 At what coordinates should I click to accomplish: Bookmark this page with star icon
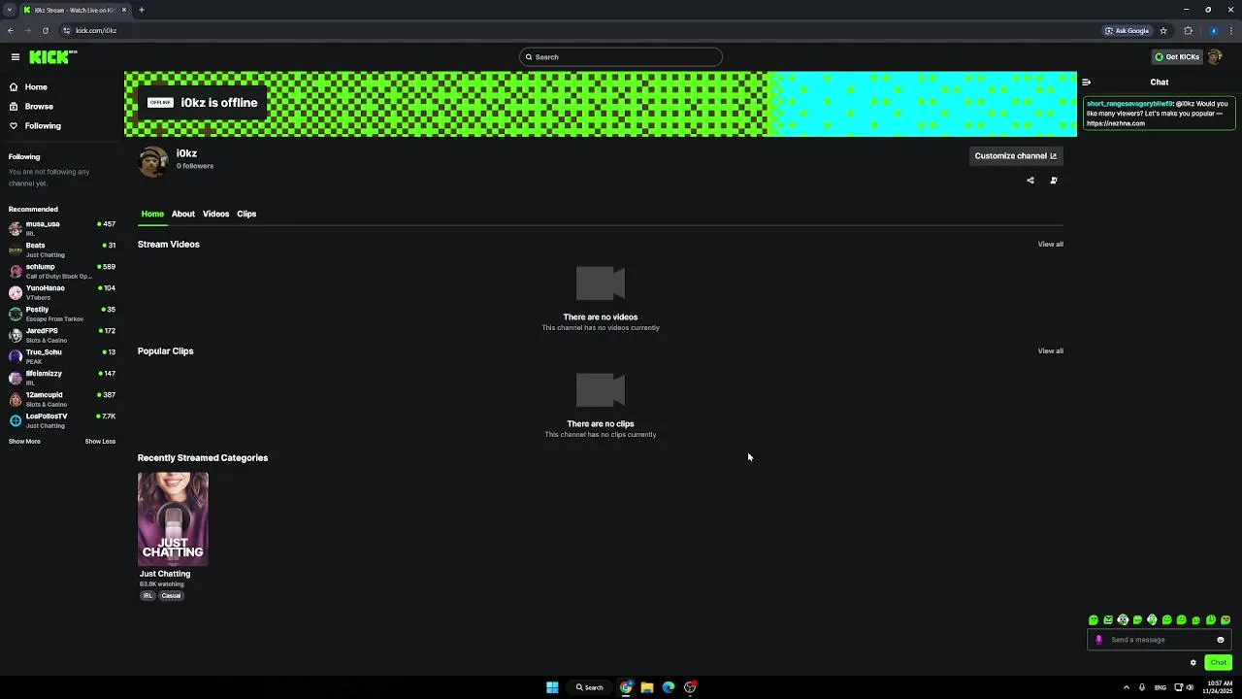point(1163,30)
